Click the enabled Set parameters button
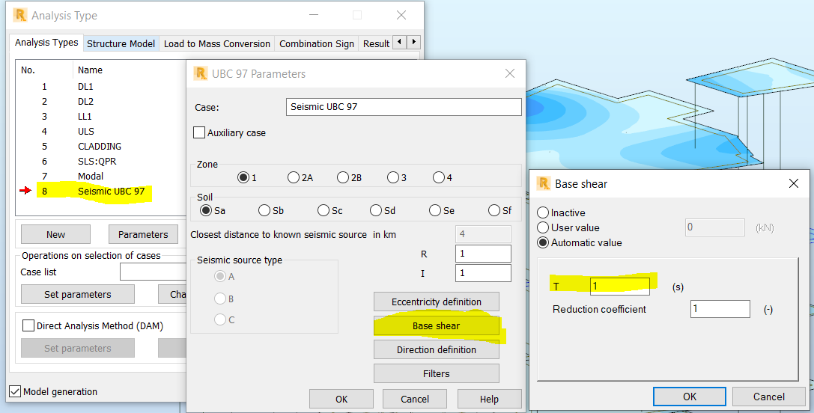The image size is (814, 413). click(77, 294)
